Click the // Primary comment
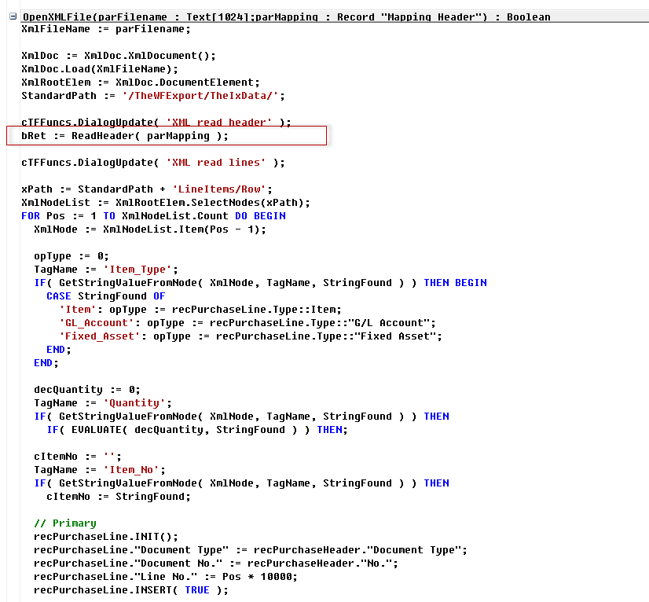 point(65,523)
